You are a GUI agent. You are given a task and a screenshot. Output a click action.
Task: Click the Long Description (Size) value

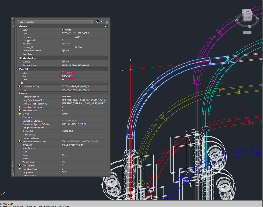coord(84,100)
